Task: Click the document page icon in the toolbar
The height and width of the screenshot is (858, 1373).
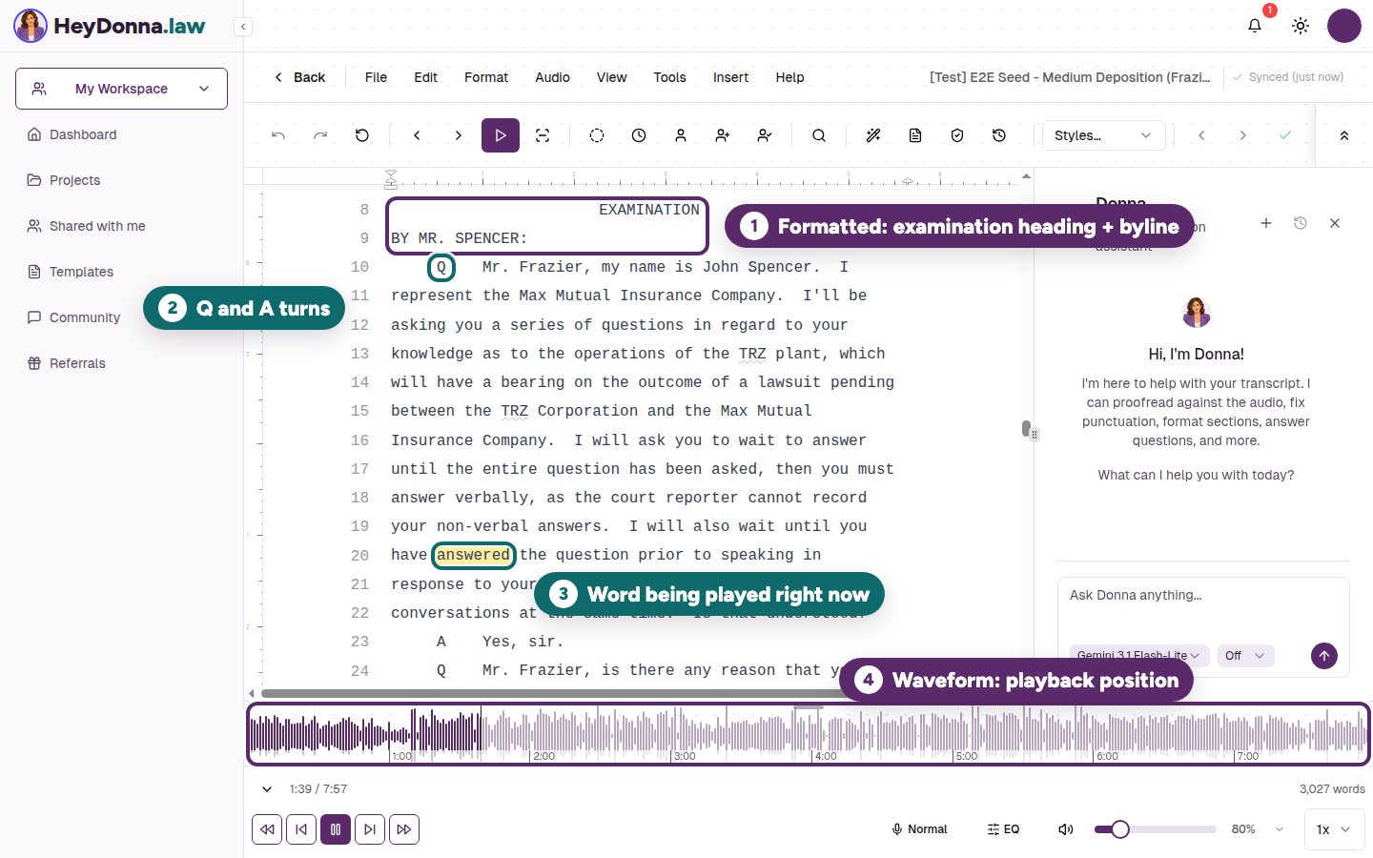Action: point(915,135)
